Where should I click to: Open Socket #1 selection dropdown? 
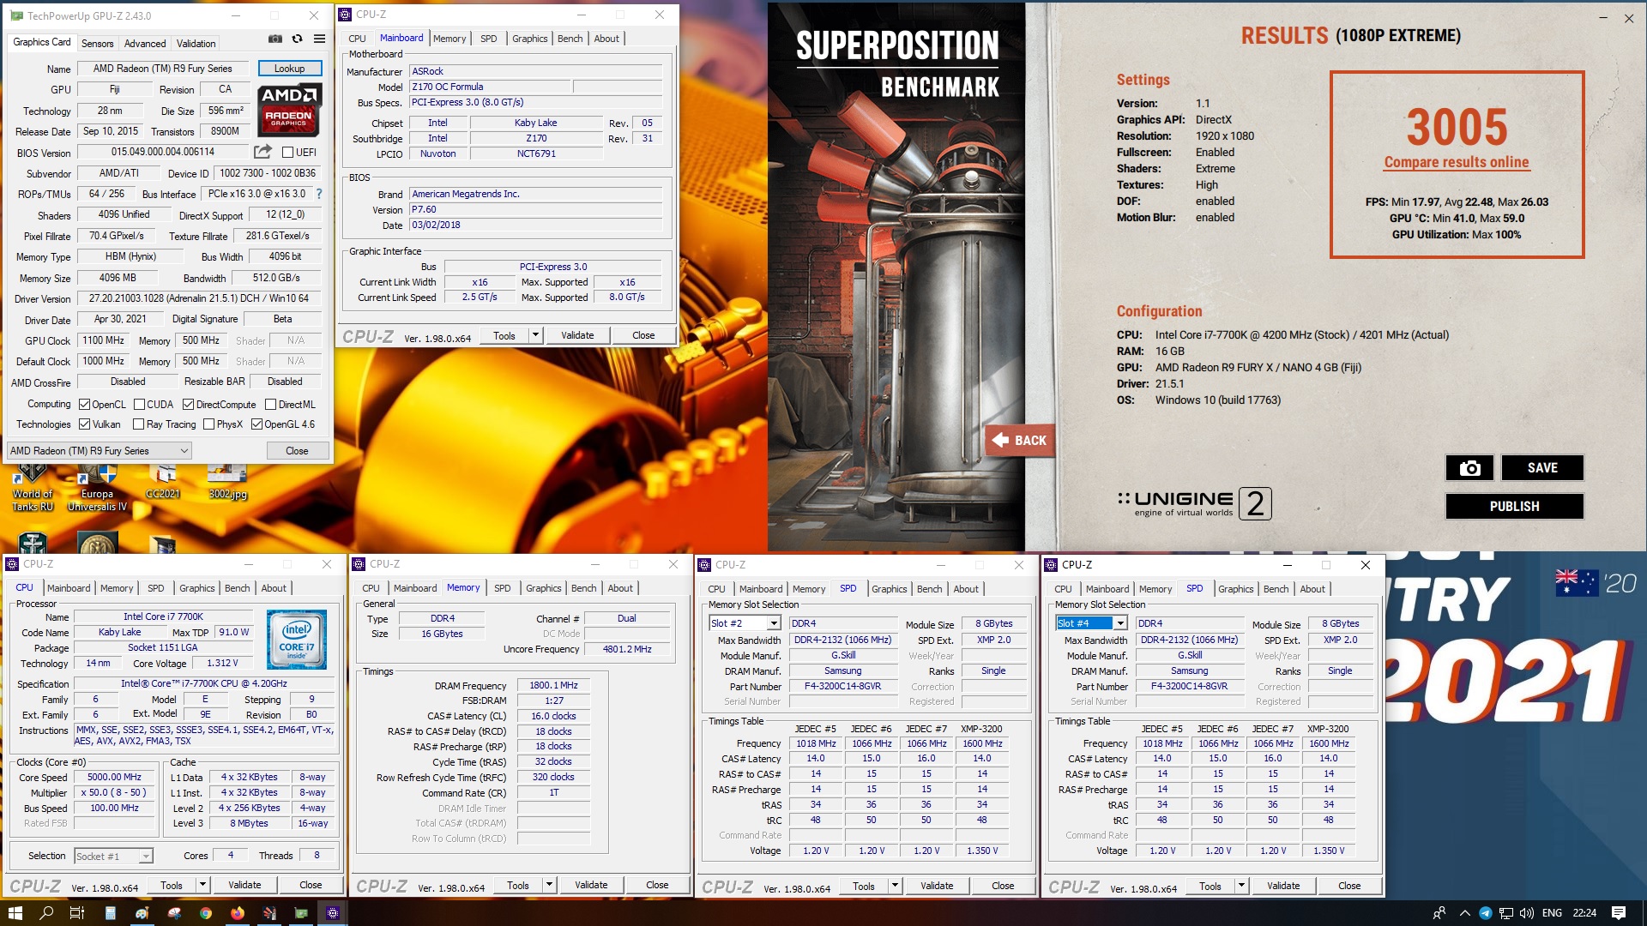pos(113,856)
